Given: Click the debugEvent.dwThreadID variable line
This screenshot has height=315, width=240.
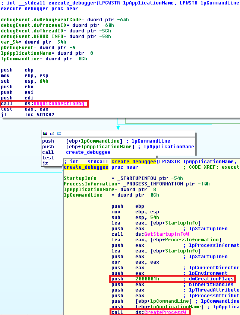Looking at the screenshot, I should pos(56,31).
